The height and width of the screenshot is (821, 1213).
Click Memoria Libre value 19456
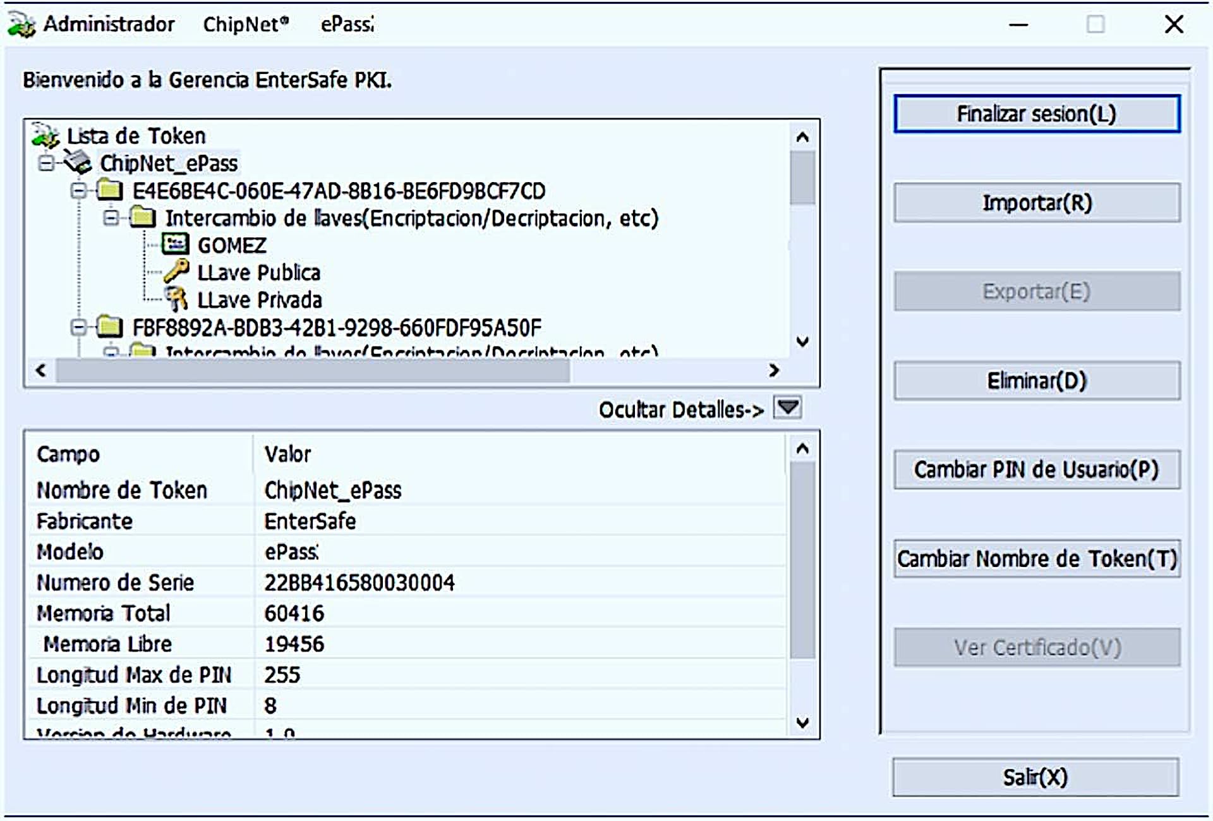(x=294, y=644)
